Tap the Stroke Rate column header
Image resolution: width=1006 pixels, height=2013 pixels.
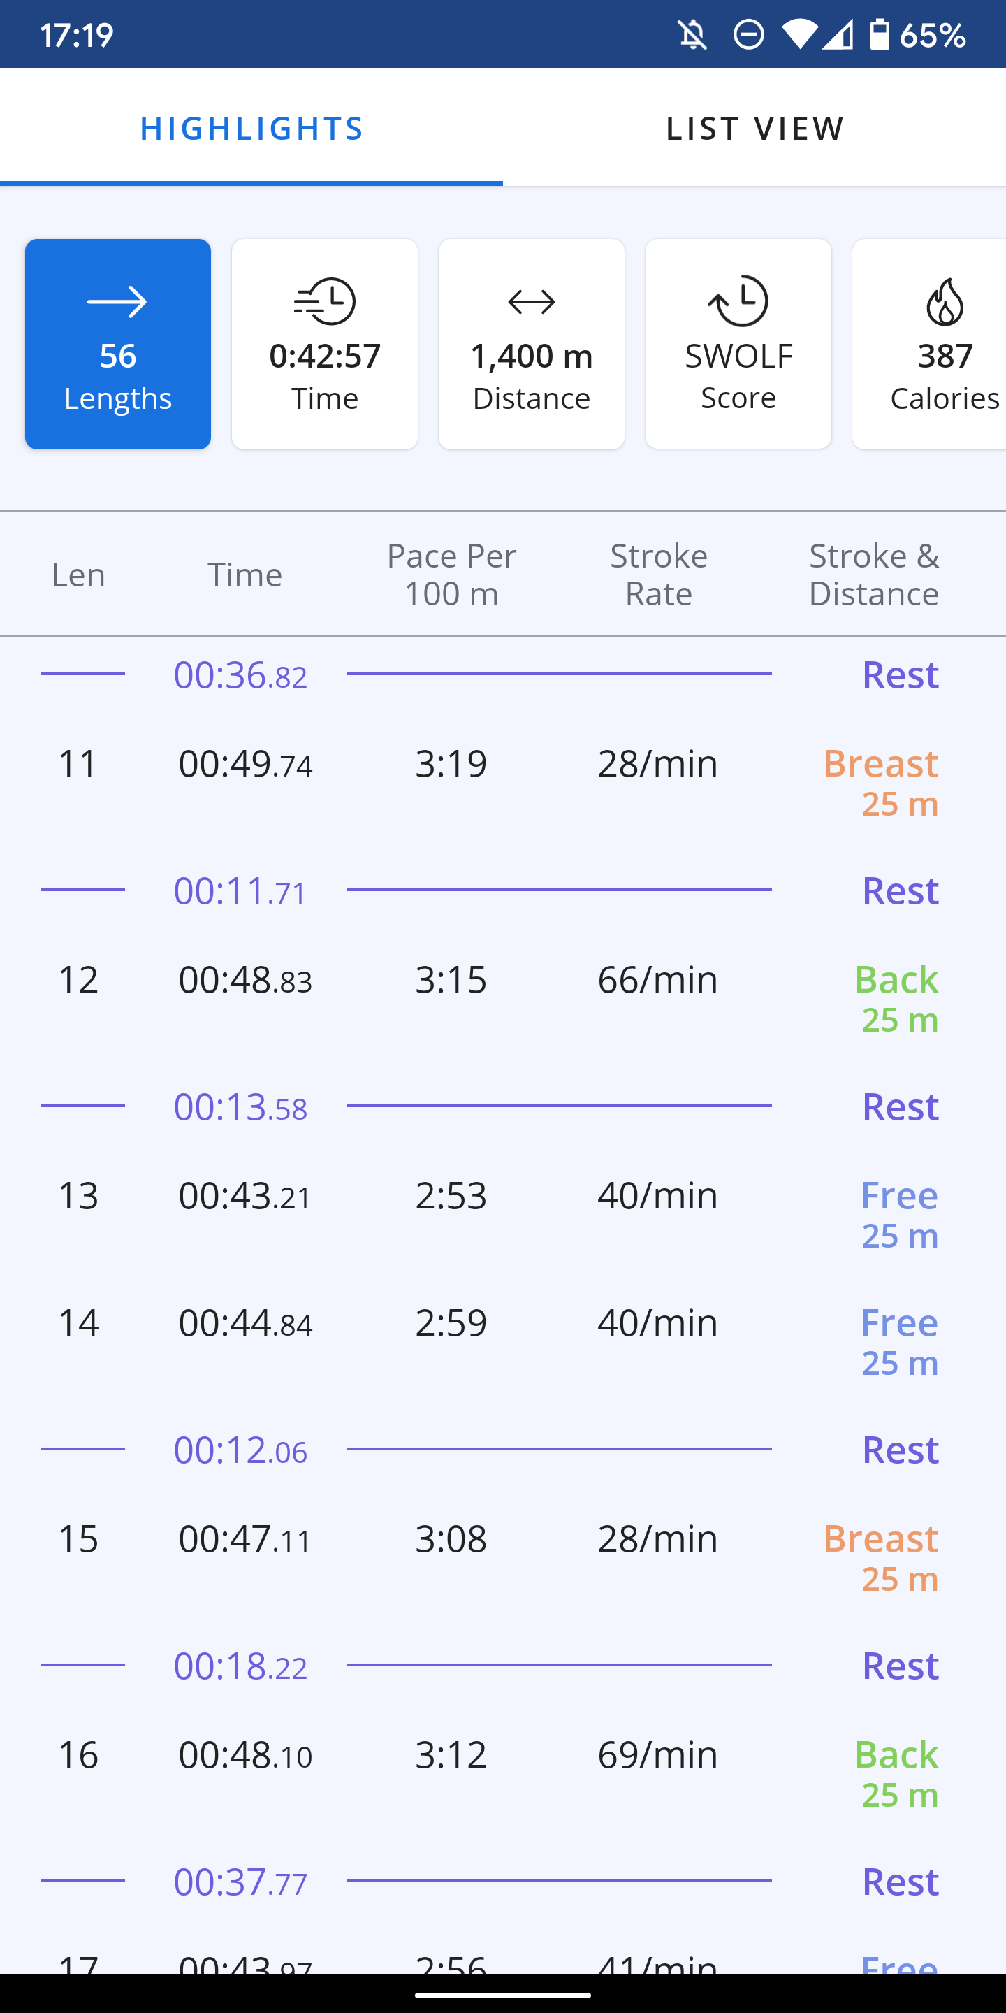[x=658, y=575]
